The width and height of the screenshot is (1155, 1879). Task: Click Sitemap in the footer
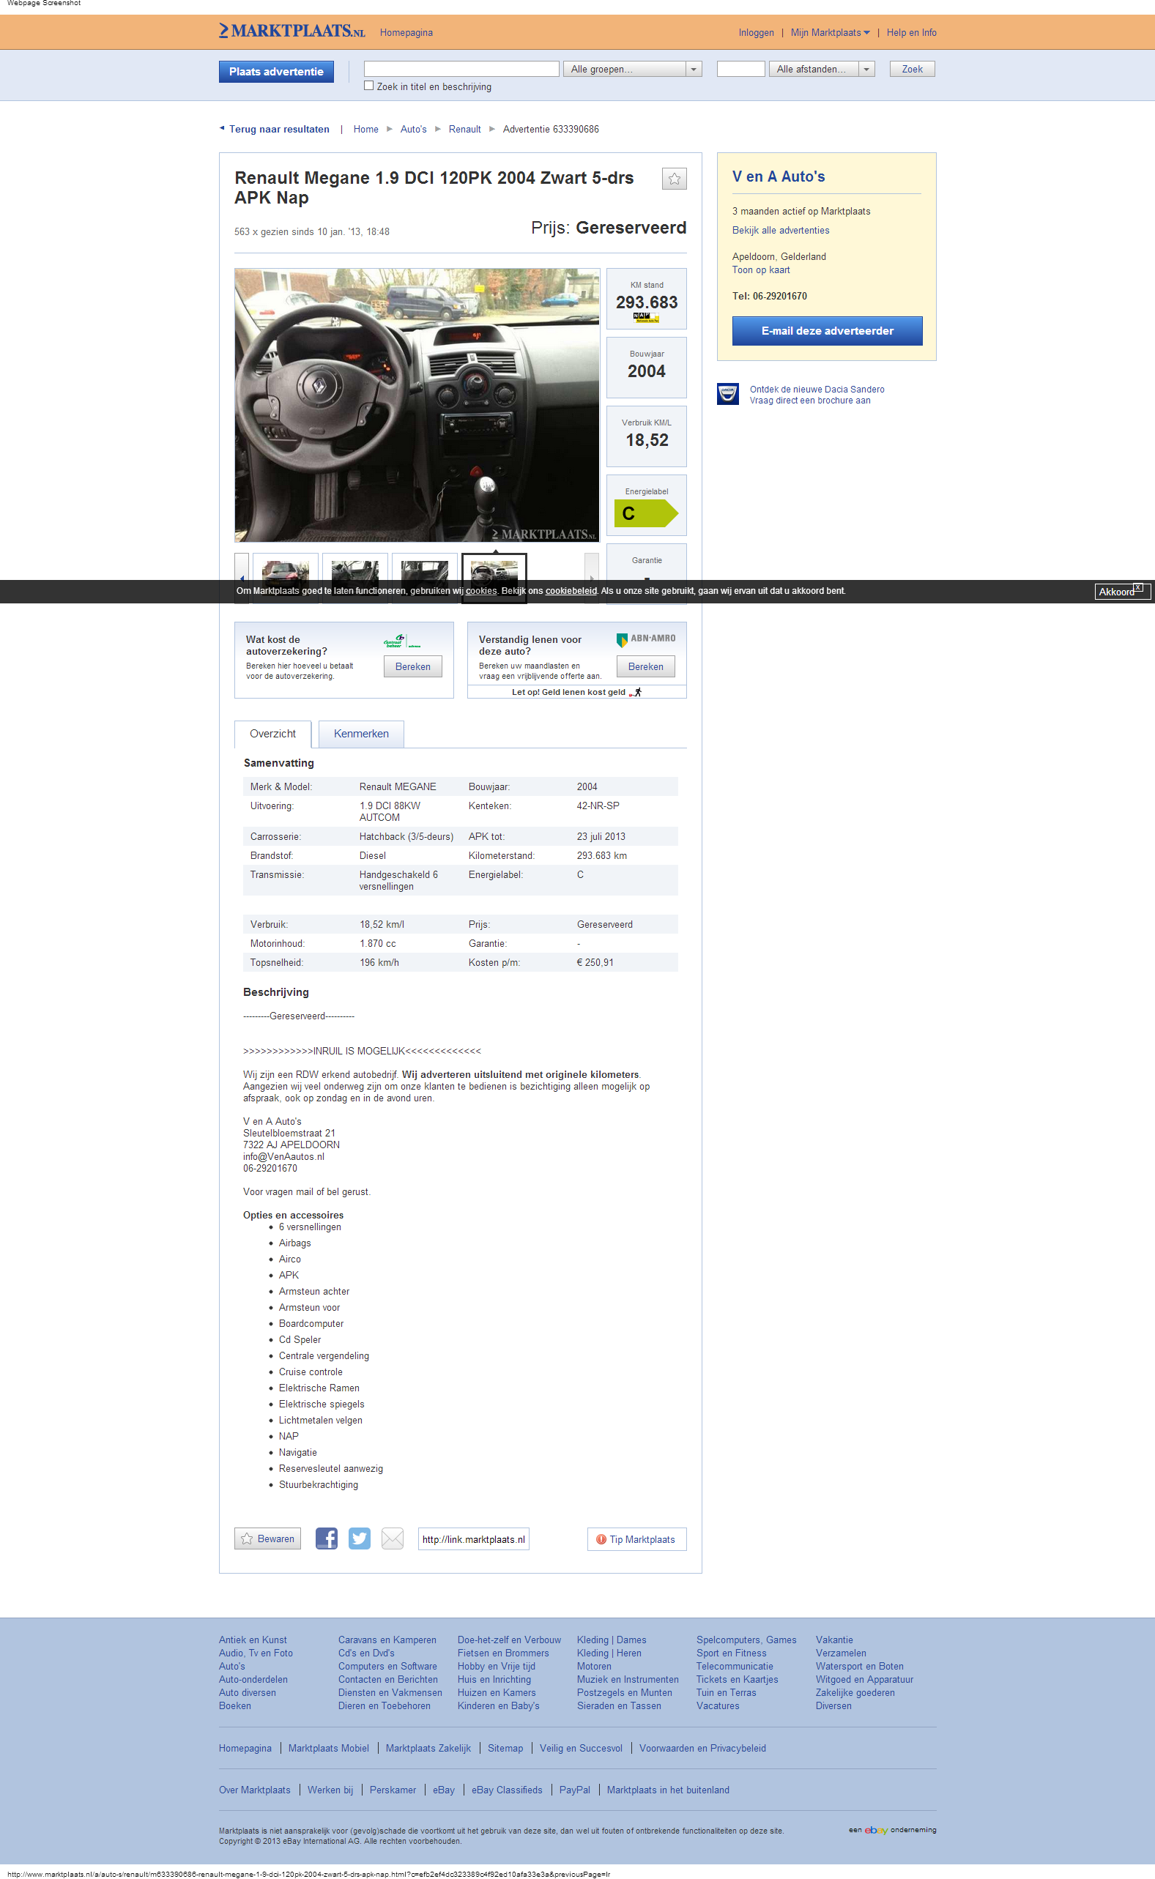505,1749
